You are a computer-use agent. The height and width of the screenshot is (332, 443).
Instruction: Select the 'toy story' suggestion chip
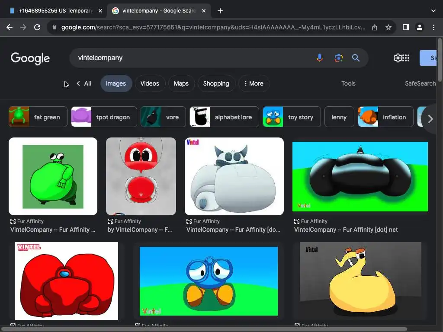292,117
